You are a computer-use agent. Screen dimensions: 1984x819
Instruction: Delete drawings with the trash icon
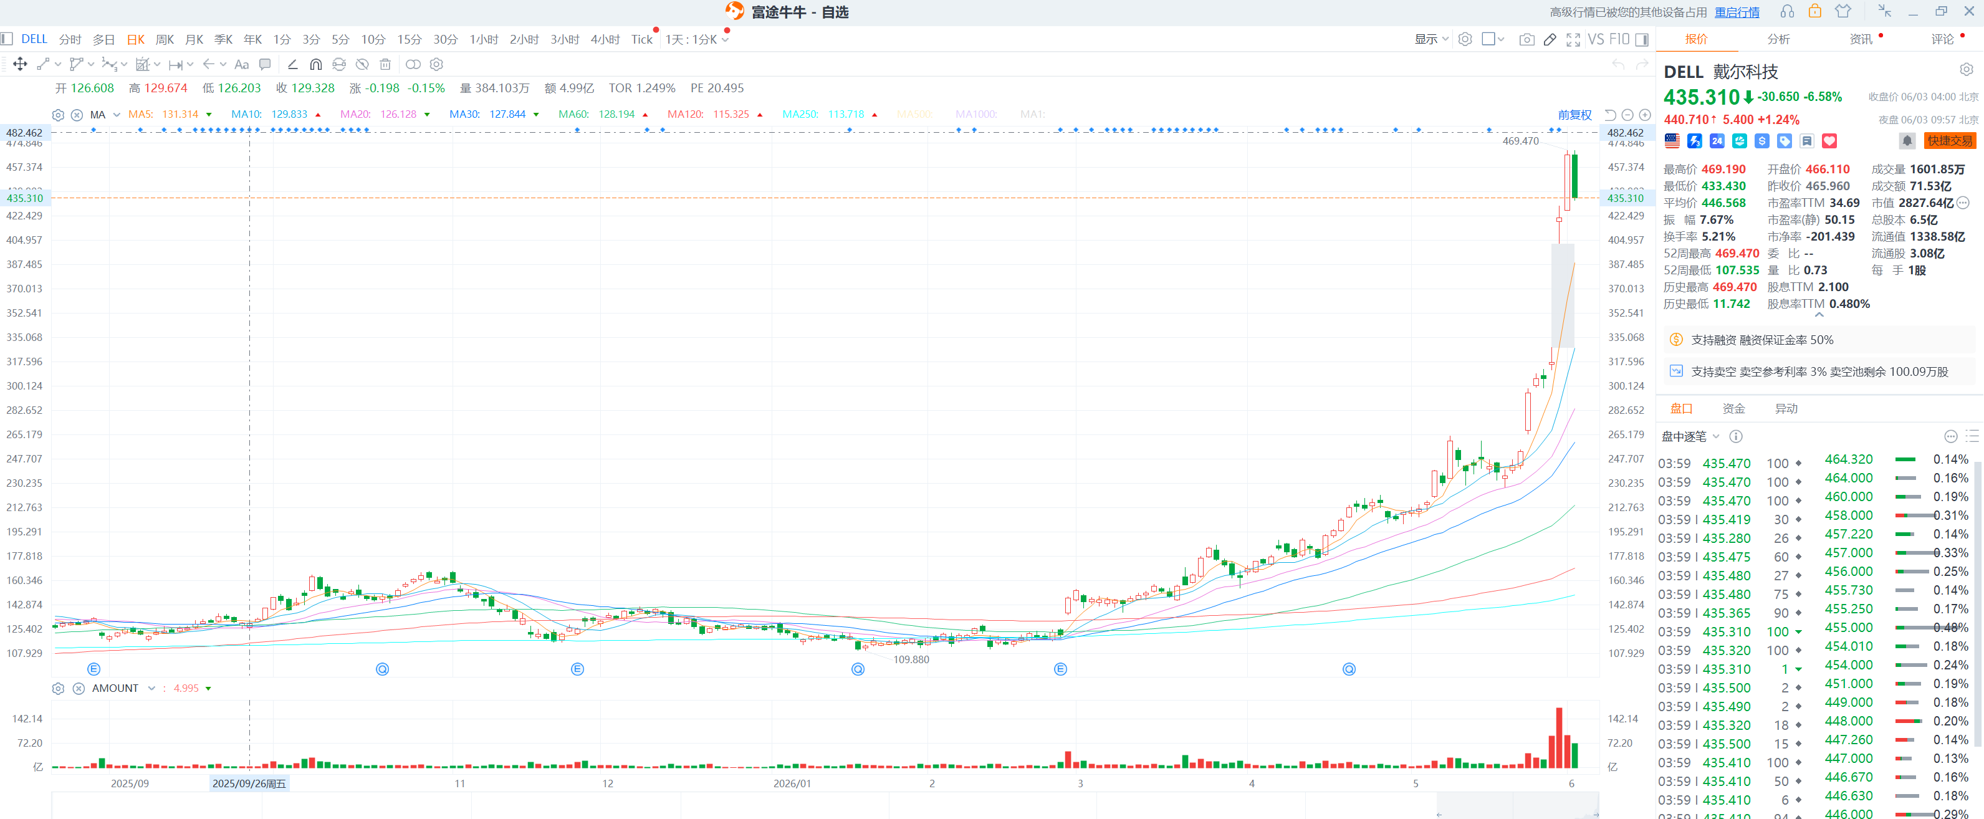point(385,64)
